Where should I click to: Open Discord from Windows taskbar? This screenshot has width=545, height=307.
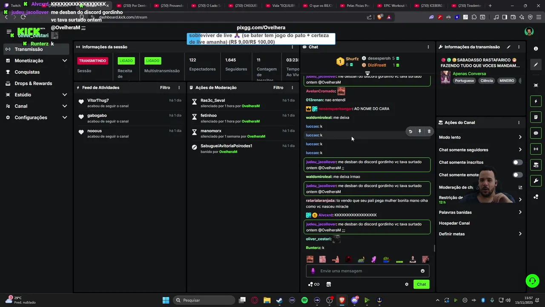tap(355, 300)
